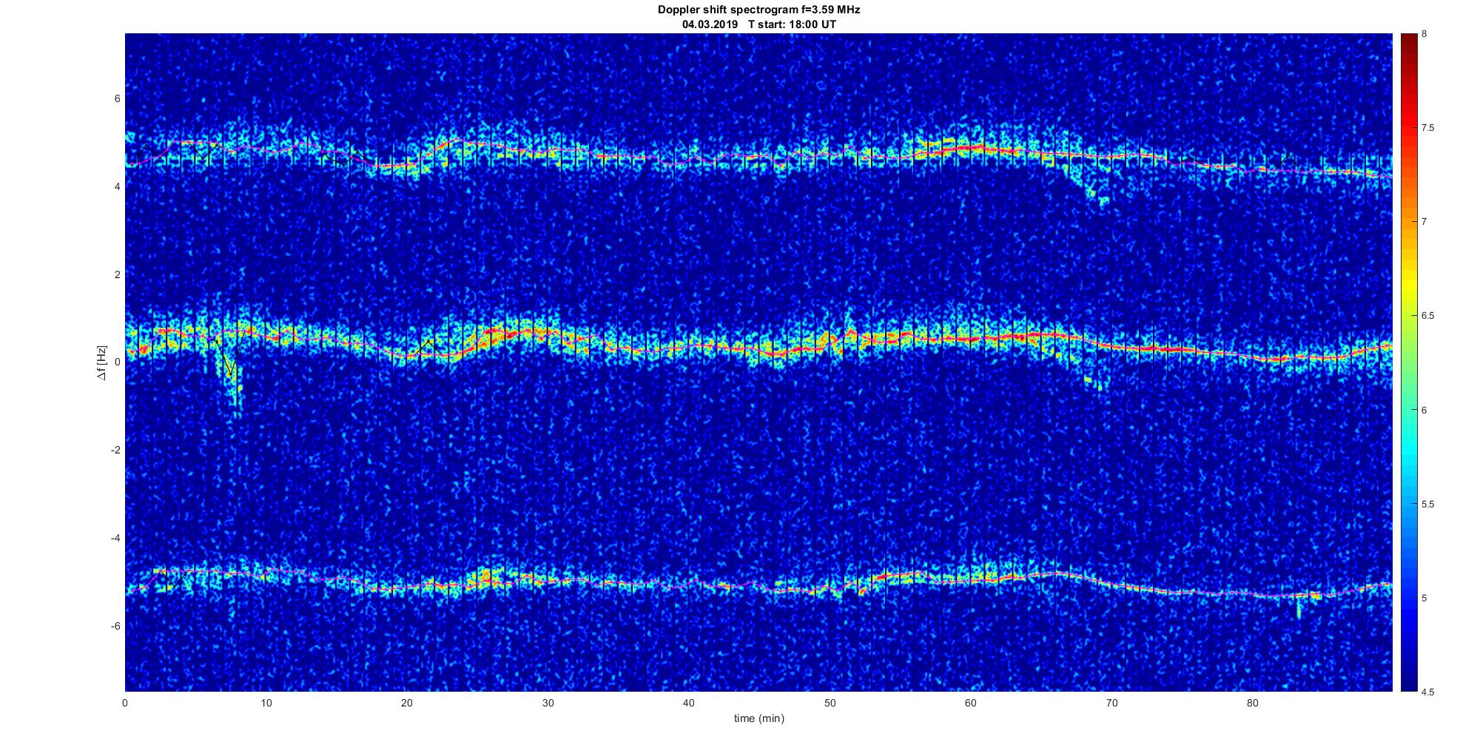Click the x-axis tick label '30'

pyautogui.click(x=548, y=703)
